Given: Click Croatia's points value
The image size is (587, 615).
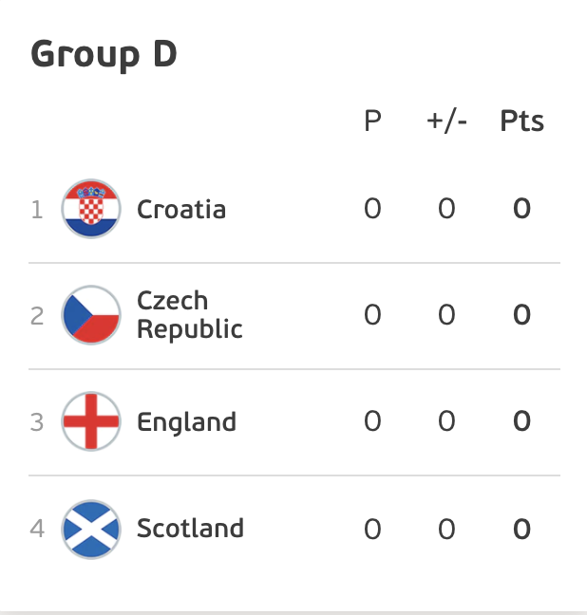Looking at the screenshot, I should (x=521, y=209).
